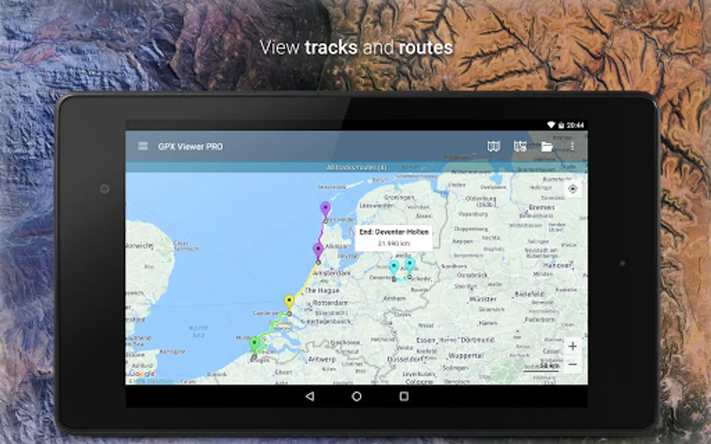Tap the Google logo on the map
711x444 pixels.
pos(142,374)
